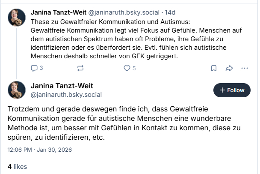Expand the three-dot more options menu
The height and width of the screenshot is (174, 260).
coord(244,68)
